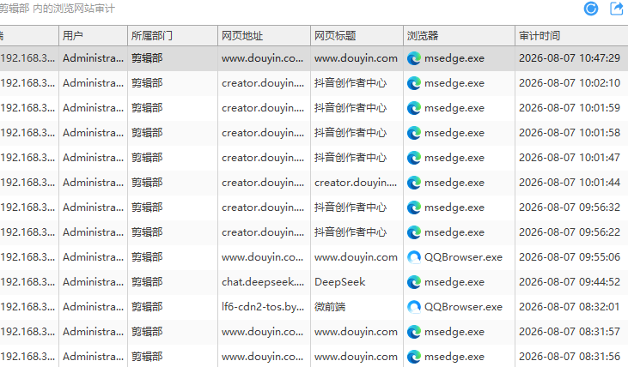The width and height of the screenshot is (628, 367).
Task: Click the QQBrowser icon in the 08:32:01 row
Action: [414, 307]
